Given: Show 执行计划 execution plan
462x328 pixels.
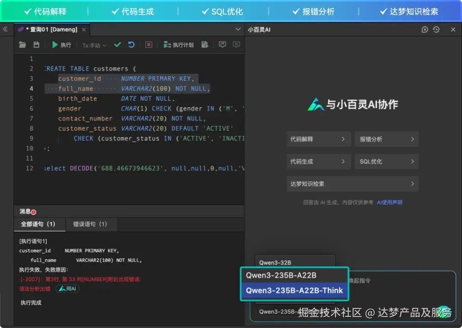Looking at the screenshot, I should pyautogui.click(x=178, y=45).
